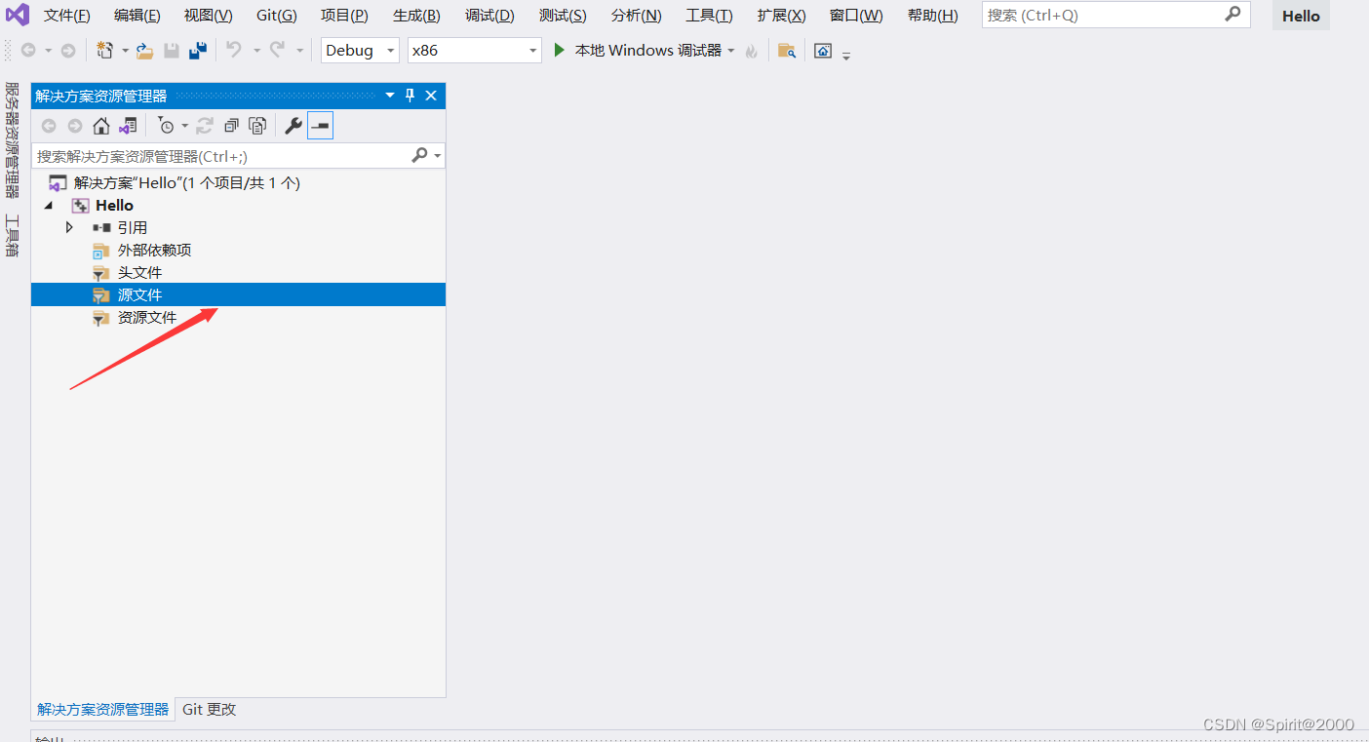Click the magnifier icon in top search box
Screen dimensions: 1369x742
point(1233,15)
